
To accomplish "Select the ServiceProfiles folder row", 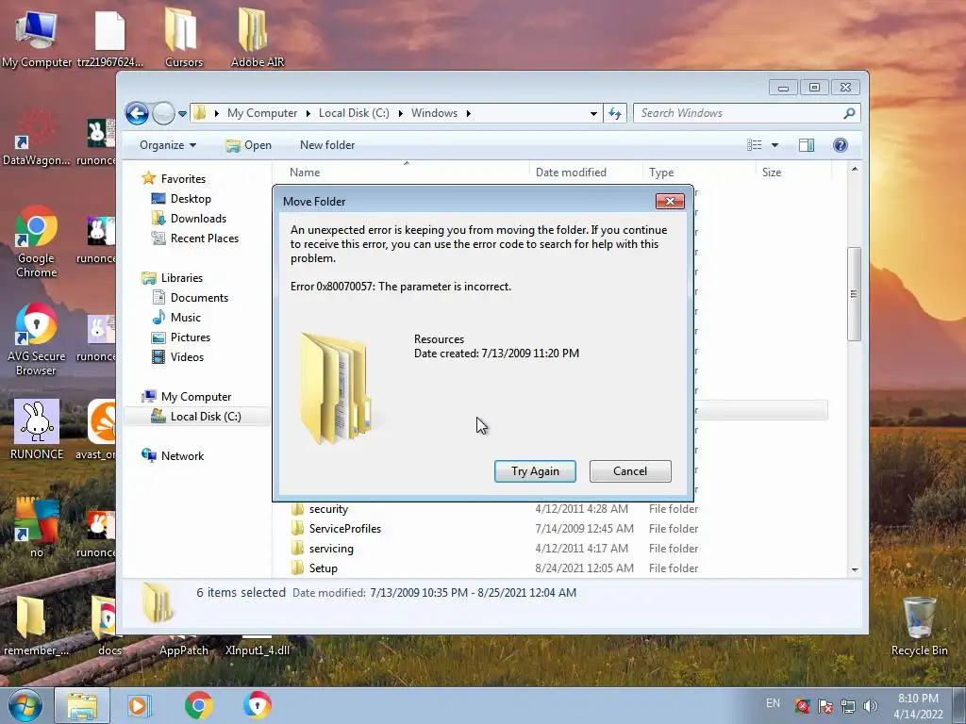I will [558, 529].
